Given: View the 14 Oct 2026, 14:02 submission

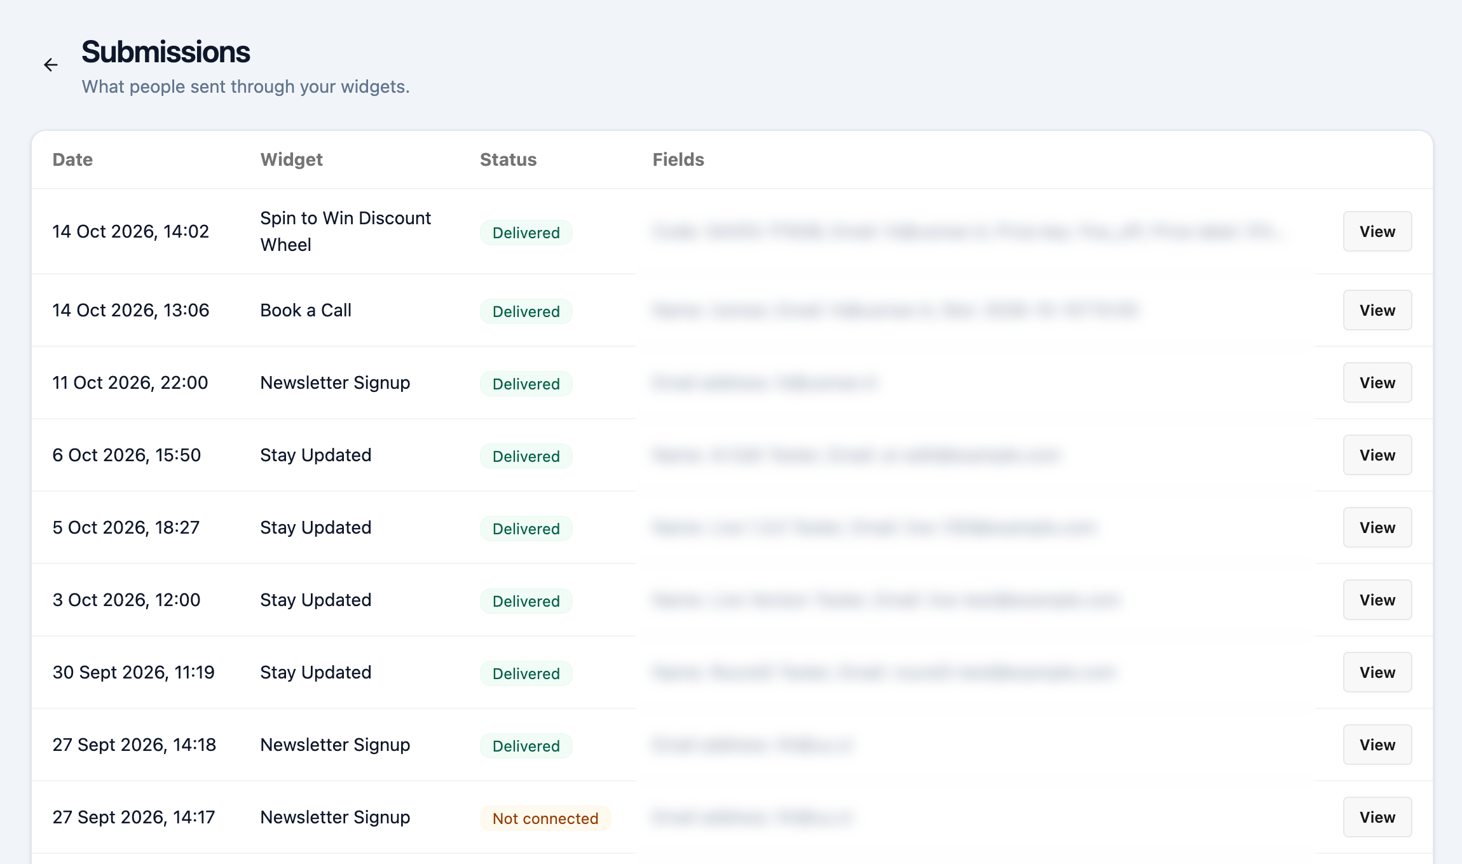Looking at the screenshot, I should click(1377, 231).
